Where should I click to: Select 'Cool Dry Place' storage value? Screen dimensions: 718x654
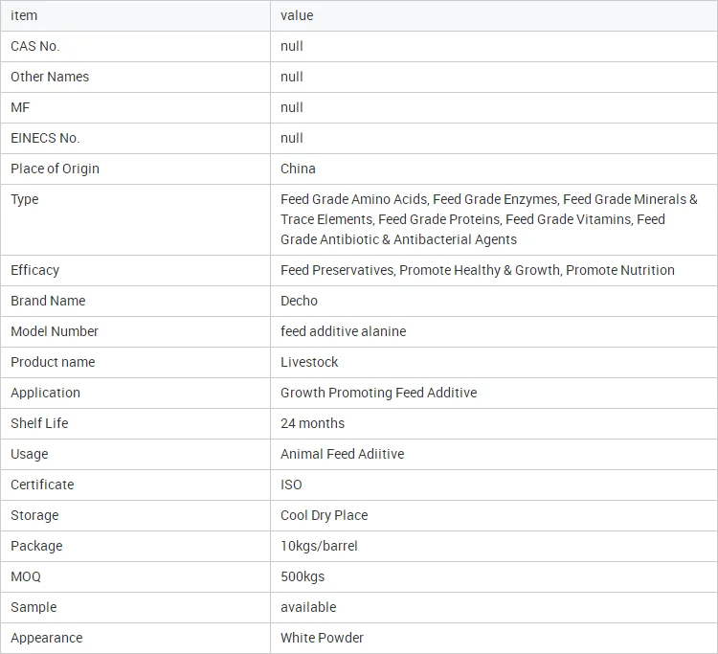324,516
